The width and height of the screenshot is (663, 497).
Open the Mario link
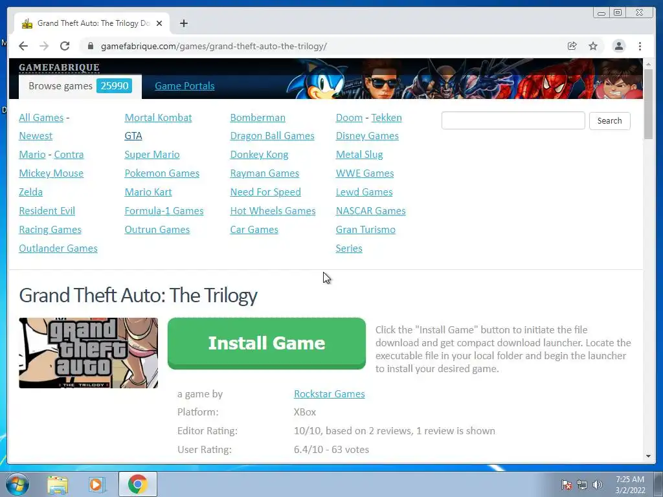[32, 154]
